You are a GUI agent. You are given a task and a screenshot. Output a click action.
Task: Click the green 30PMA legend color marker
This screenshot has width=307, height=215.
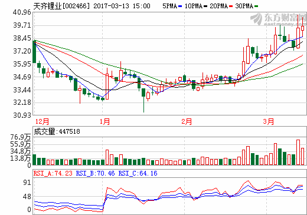pyautogui.click(x=256, y=6)
